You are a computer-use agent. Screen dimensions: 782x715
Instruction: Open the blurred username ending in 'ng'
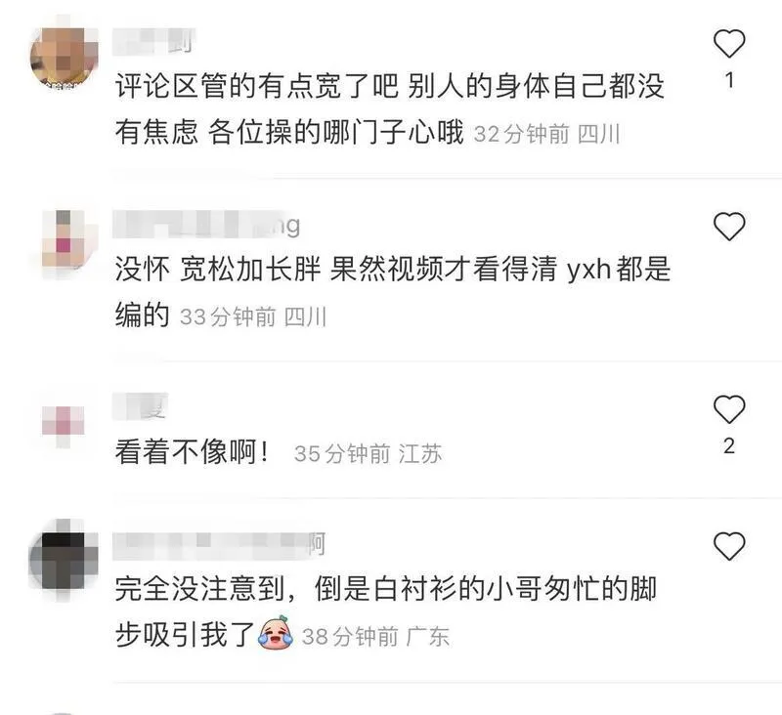tap(206, 226)
